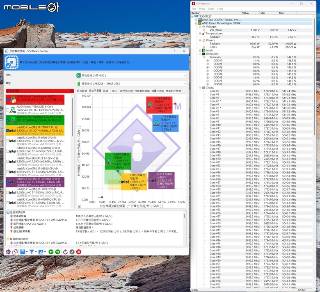Check the AMD Ryzen 7 9800X3D checkbox
Viewport: 320px width, 292px height.
click(x=7, y=110)
